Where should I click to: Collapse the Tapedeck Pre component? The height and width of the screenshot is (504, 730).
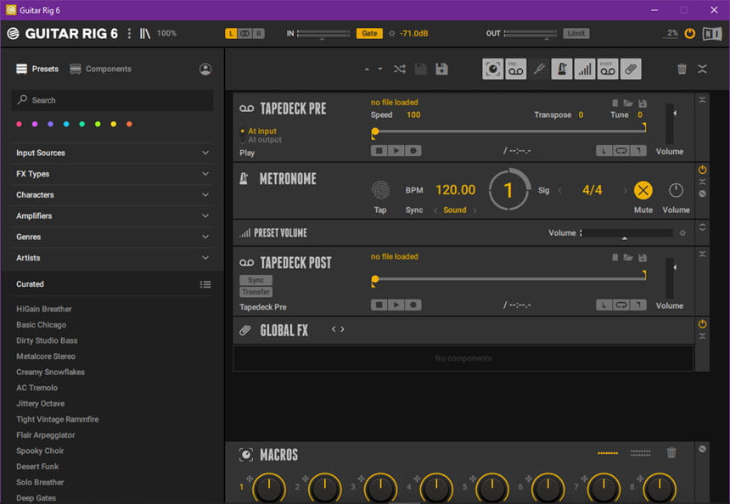point(702,99)
